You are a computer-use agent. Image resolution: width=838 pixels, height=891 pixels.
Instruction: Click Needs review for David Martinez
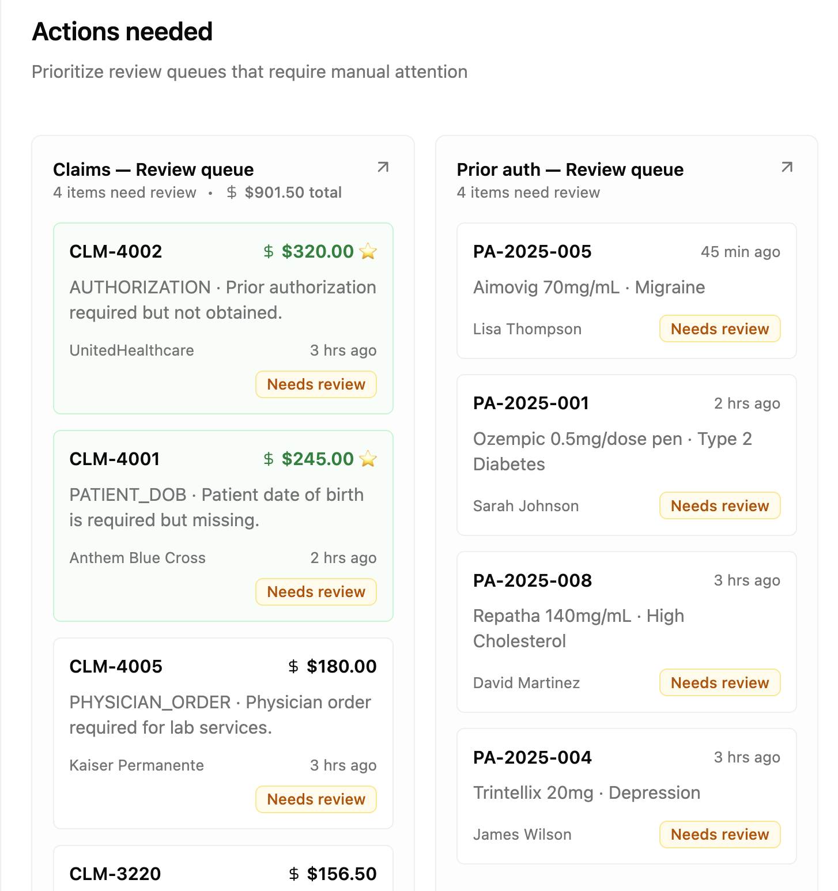pyautogui.click(x=720, y=682)
